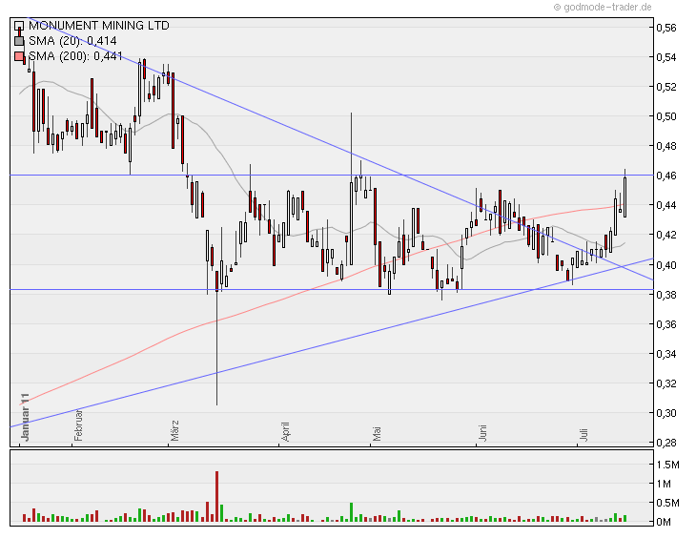Screen dimensions: 696x538
Task: Click the tall green volume bar in late April
Action: (351, 512)
